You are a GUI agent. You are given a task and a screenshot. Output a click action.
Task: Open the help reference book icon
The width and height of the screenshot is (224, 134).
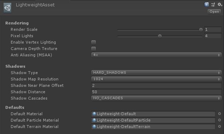pyautogui.click(x=206, y=5)
